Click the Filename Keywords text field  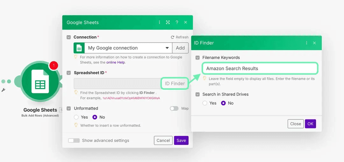click(x=260, y=69)
